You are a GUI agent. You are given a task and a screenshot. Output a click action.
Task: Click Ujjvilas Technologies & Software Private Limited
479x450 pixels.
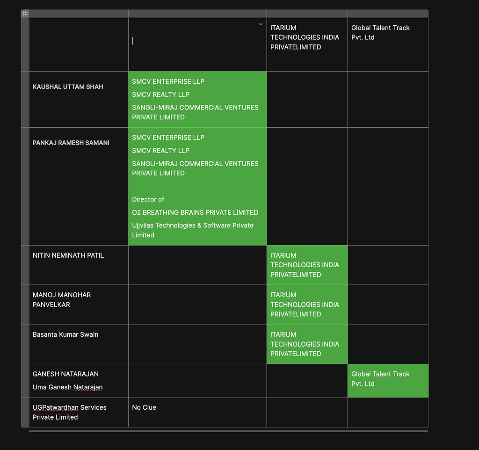(193, 230)
